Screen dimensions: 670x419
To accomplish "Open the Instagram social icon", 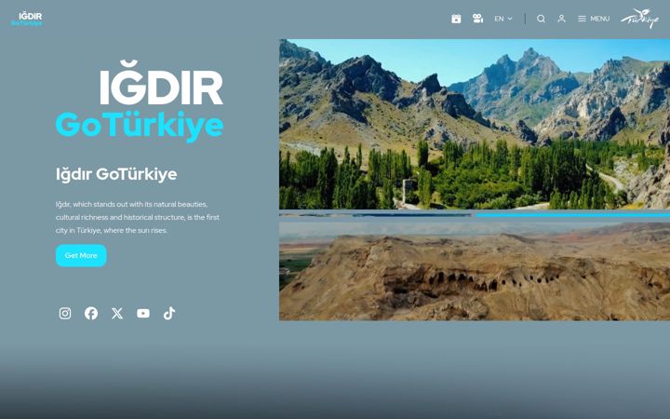I will 65,314.
